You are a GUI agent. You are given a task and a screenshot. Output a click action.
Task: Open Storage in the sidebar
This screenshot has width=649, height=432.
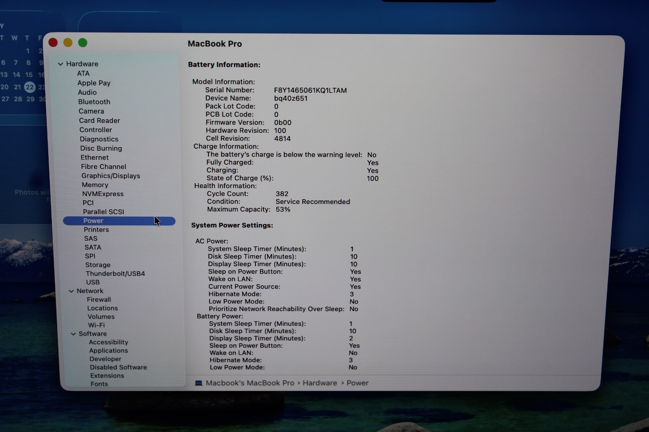coord(98,265)
